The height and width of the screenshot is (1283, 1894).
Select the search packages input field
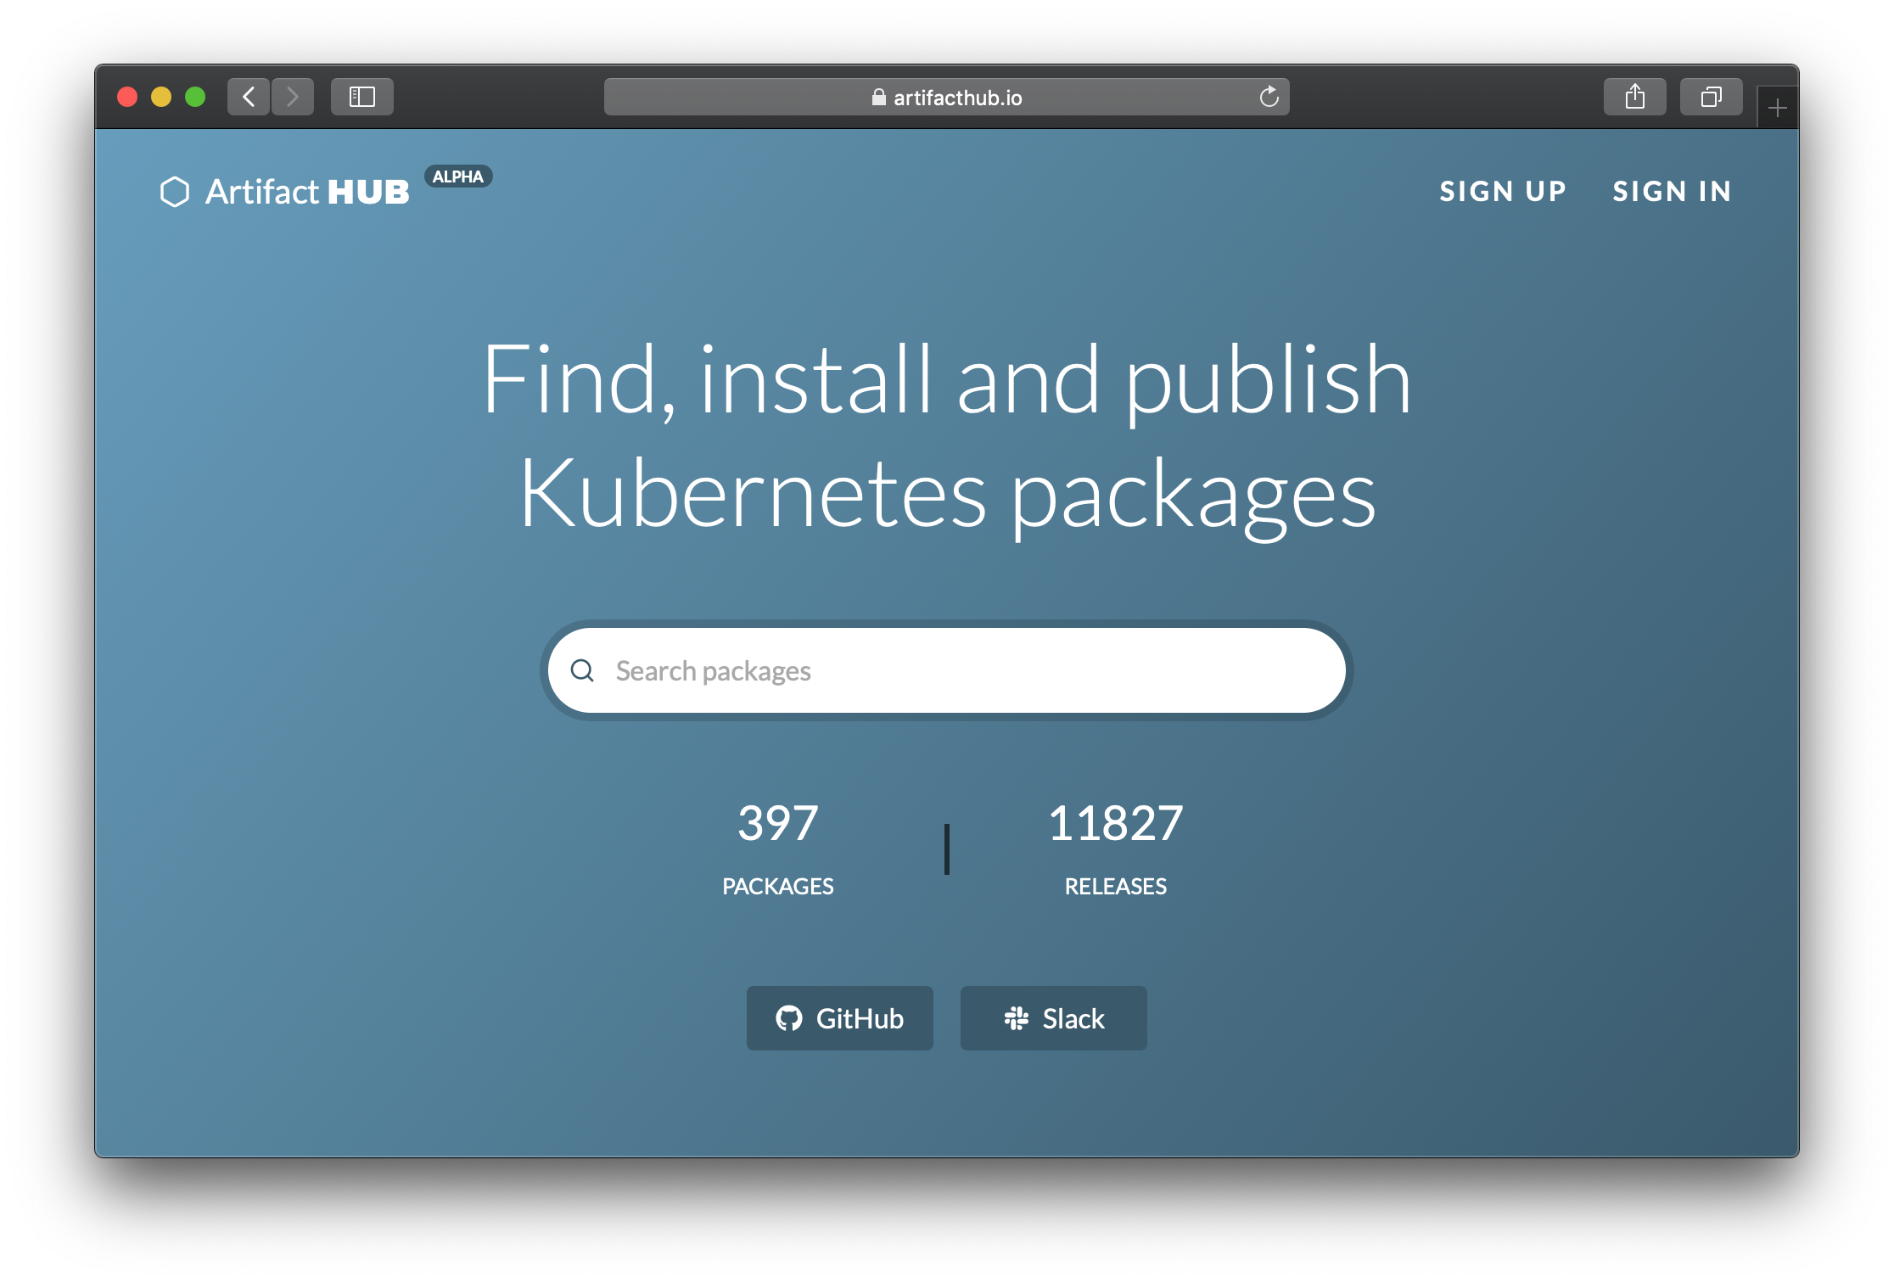click(946, 669)
